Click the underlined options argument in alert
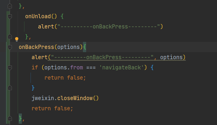Image resolution: width=217 pixels, height=125 pixels. [x=171, y=57]
